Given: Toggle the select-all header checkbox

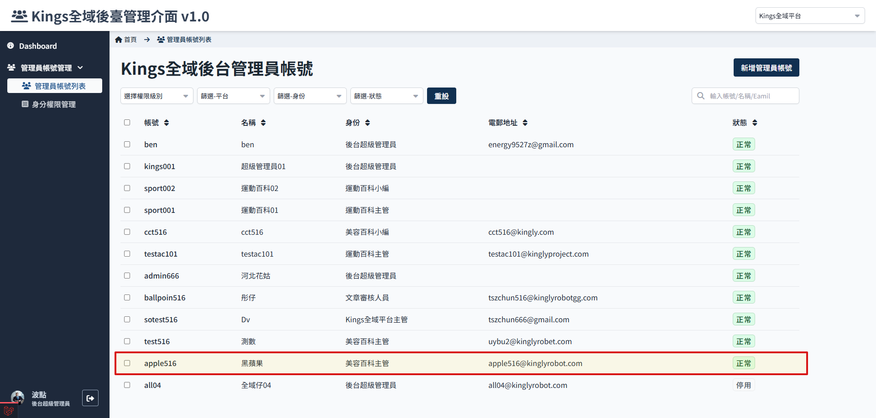Looking at the screenshot, I should point(127,123).
